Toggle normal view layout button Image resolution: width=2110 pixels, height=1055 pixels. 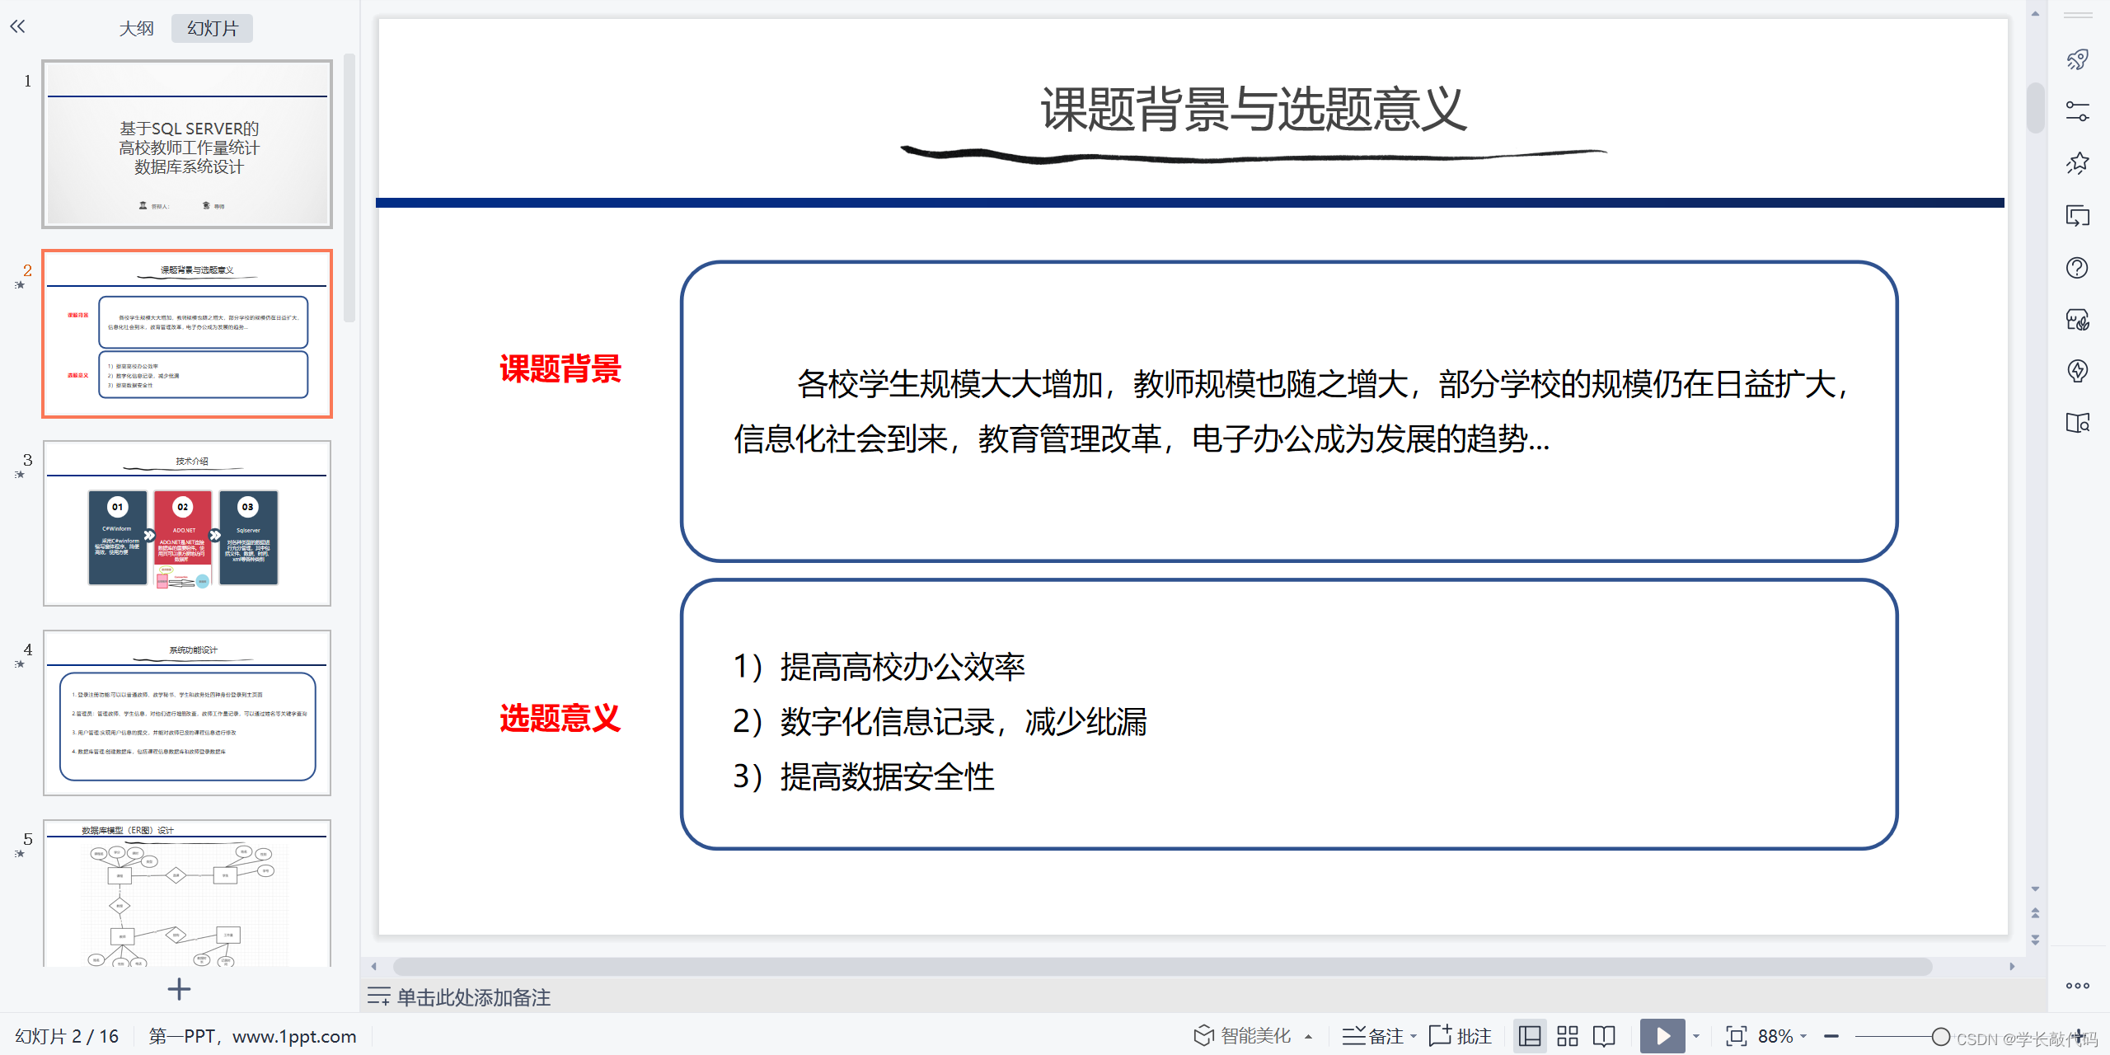1530,1036
